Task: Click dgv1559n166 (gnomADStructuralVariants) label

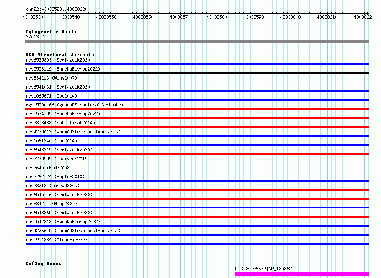Action: pos(74,105)
